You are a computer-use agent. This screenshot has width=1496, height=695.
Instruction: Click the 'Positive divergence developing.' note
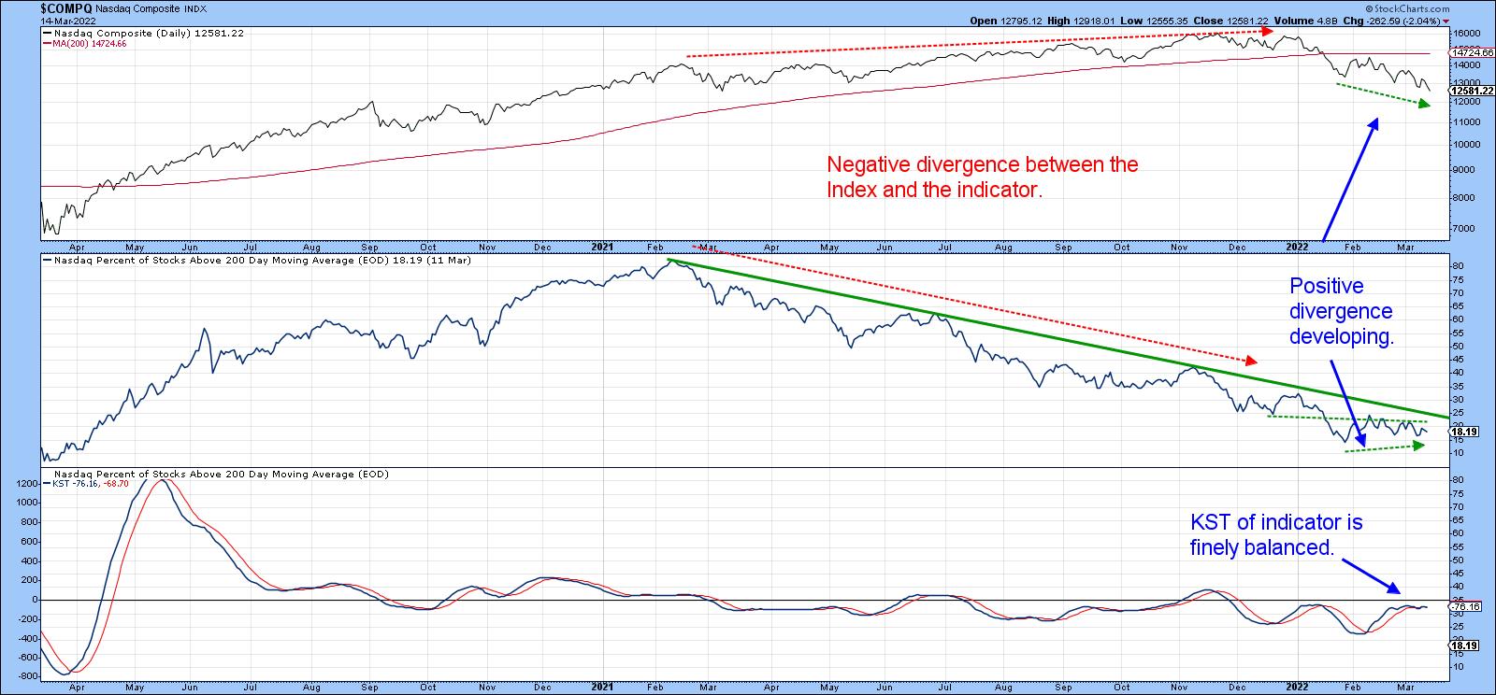1342,311
